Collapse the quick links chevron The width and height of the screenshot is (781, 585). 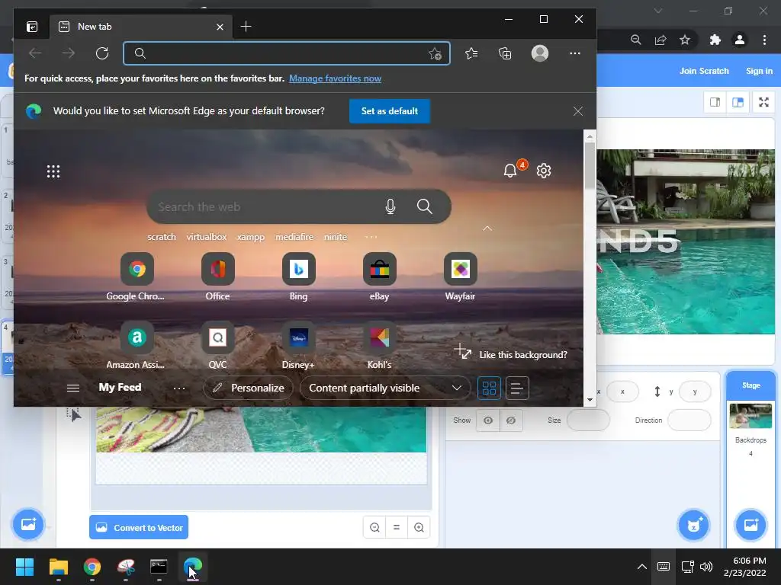pyautogui.click(x=487, y=229)
